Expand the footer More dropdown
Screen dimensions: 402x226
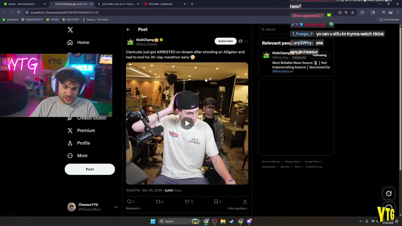[x=298, y=167]
